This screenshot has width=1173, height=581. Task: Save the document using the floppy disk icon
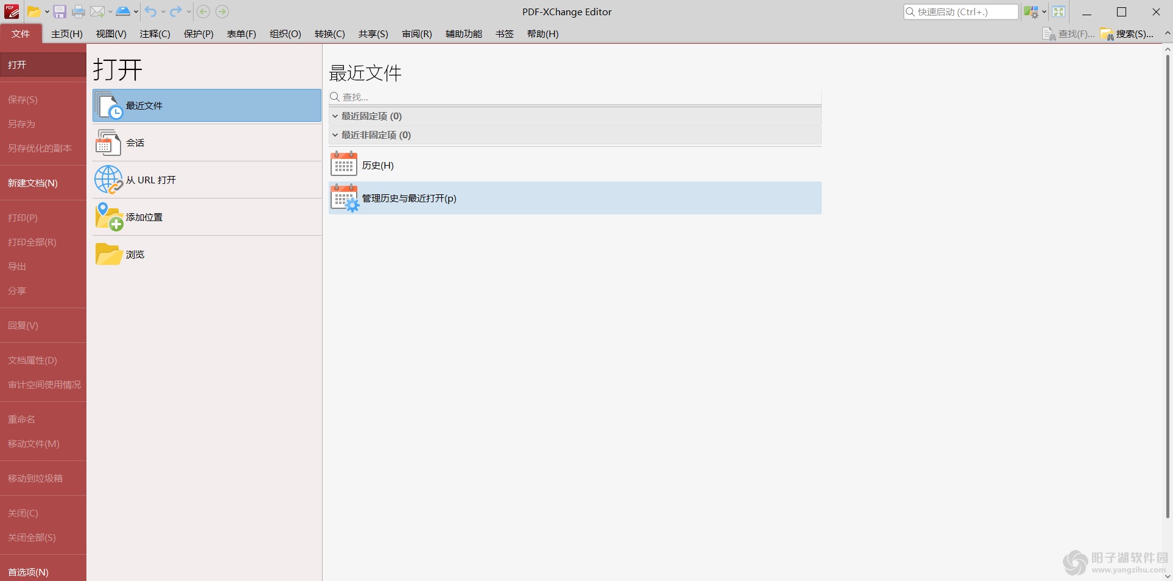tap(59, 12)
